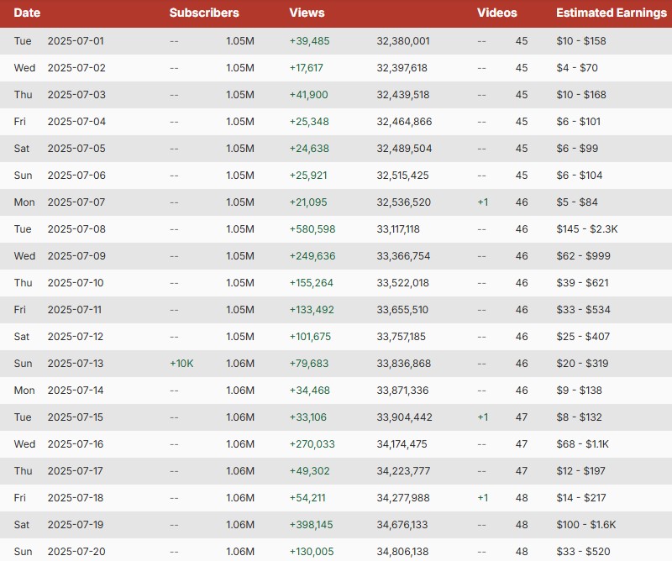
Task: Click the +1 video gain on 2025-07-07
Action: 482,202
